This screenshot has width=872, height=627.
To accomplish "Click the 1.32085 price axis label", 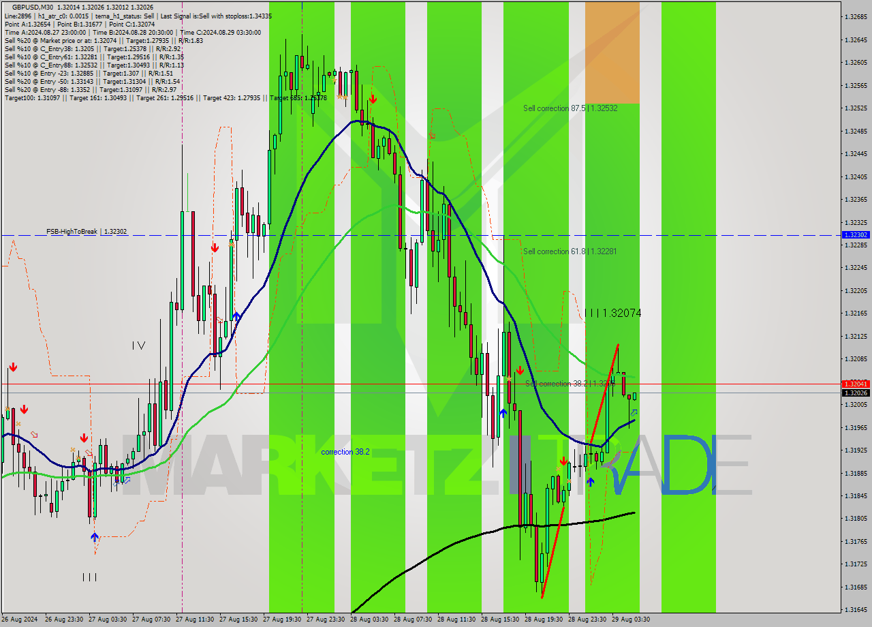I will [x=856, y=358].
